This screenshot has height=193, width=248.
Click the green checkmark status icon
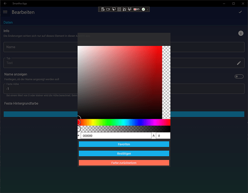pyautogui.click(x=143, y=9)
